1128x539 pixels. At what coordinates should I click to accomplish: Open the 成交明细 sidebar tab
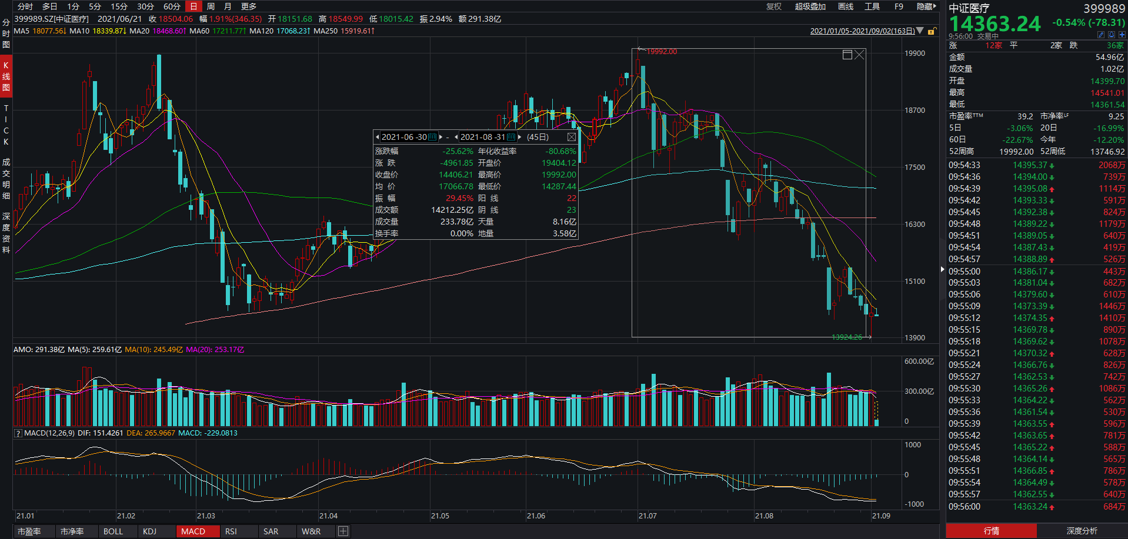pyautogui.click(x=6, y=179)
